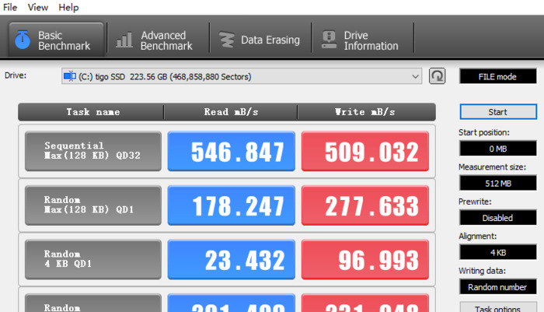
Task: Change the Measurement size 512 MB value
Action: pos(497,183)
